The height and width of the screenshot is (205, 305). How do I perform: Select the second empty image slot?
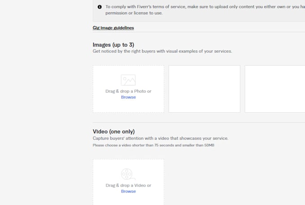205,89
